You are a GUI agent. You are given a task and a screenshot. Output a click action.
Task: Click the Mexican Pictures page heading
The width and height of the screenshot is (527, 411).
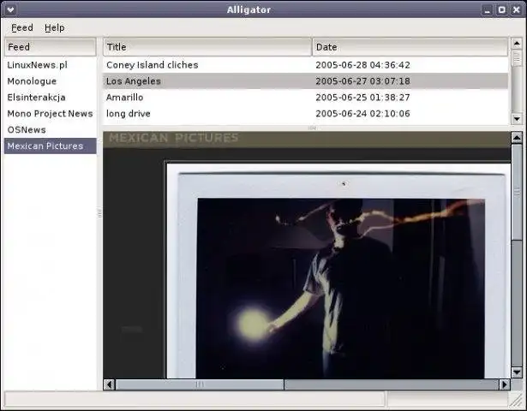pyautogui.click(x=174, y=138)
